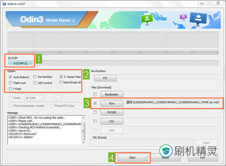Toggle the F. Reset Time checkbox
Viewport: 226px width, 166px height.
pos(61,77)
